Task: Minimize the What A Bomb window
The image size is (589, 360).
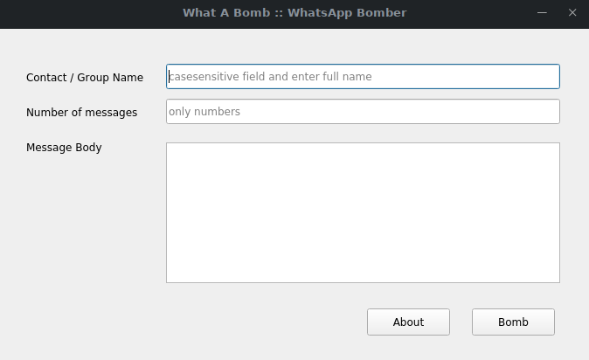Action: coord(542,13)
